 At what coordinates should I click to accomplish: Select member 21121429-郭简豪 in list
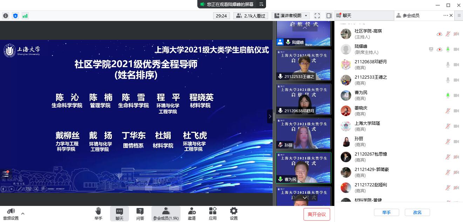pos(399,172)
